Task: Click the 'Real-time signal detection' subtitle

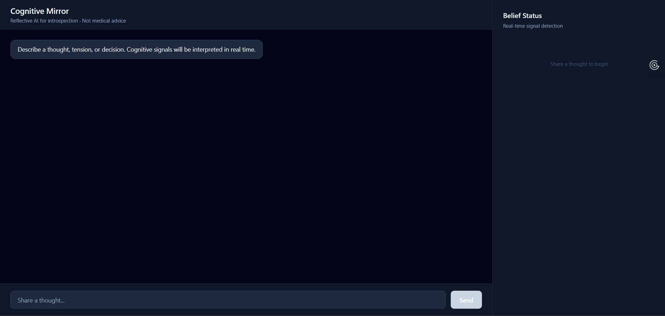Action: click(533, 26)
